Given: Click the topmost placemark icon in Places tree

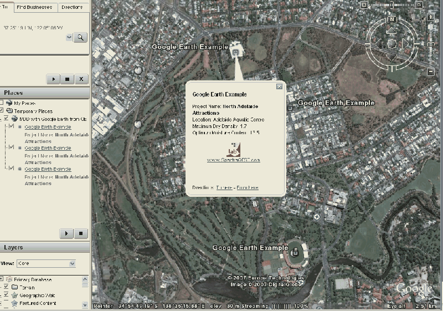Looking at the screenshot, I should pyautogui.click(x=20, y=127).
